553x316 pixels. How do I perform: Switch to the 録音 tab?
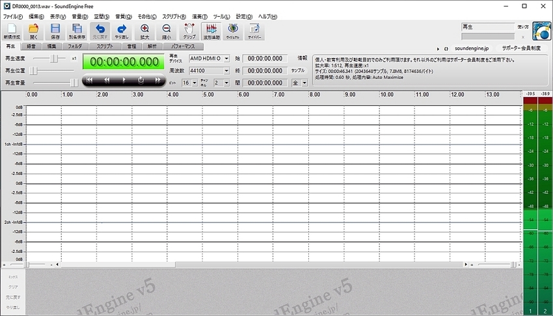[x=31, y=46]
